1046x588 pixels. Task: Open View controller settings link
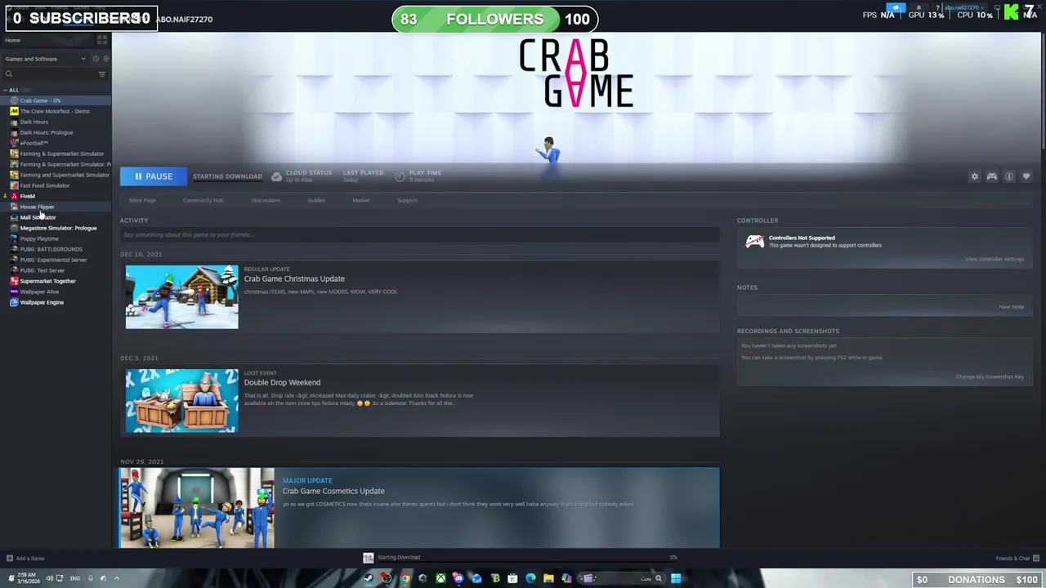pyautogui.click(x=994, y=259)
